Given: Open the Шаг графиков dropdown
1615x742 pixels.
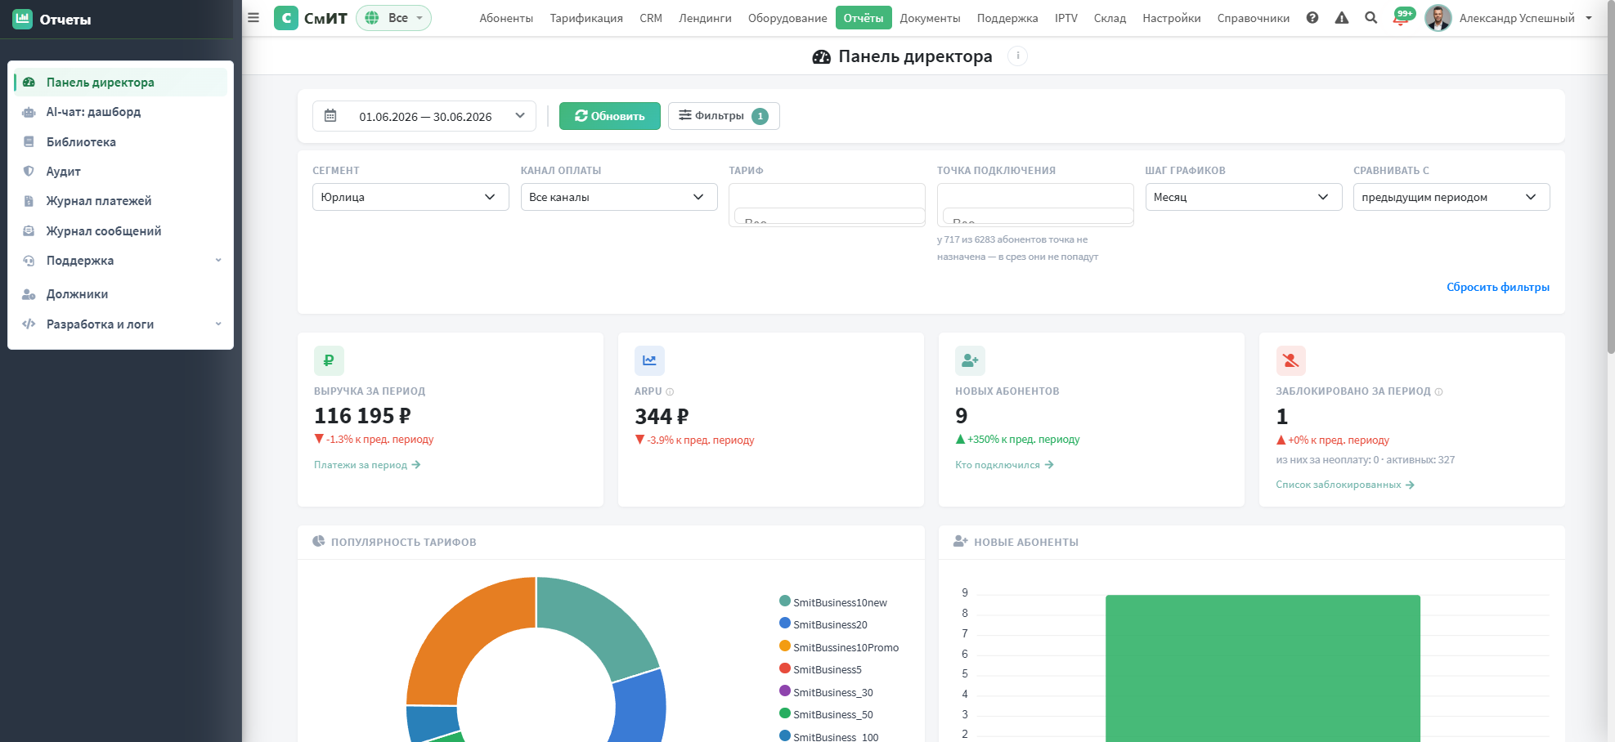Looking at the screenshot, I should [1243, 197].
